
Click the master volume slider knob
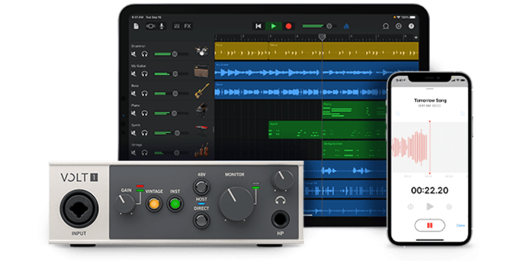coord(329,26)
